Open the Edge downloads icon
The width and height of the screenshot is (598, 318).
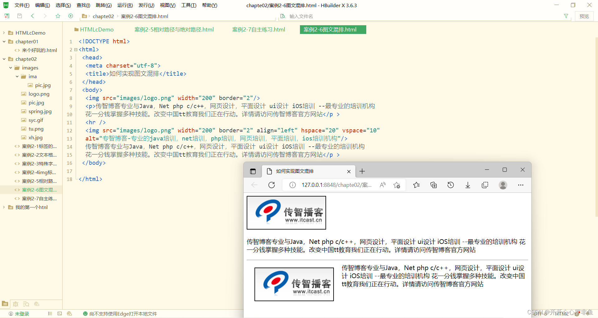tap(468, 185)
